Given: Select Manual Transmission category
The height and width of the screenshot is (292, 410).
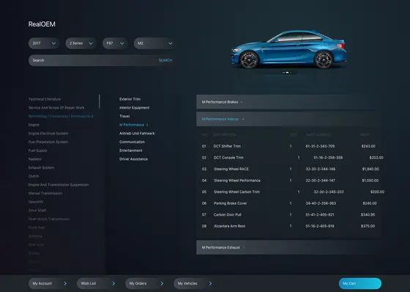Looking at the screenshot, I should pyautogui.click(x=45, y=193).
